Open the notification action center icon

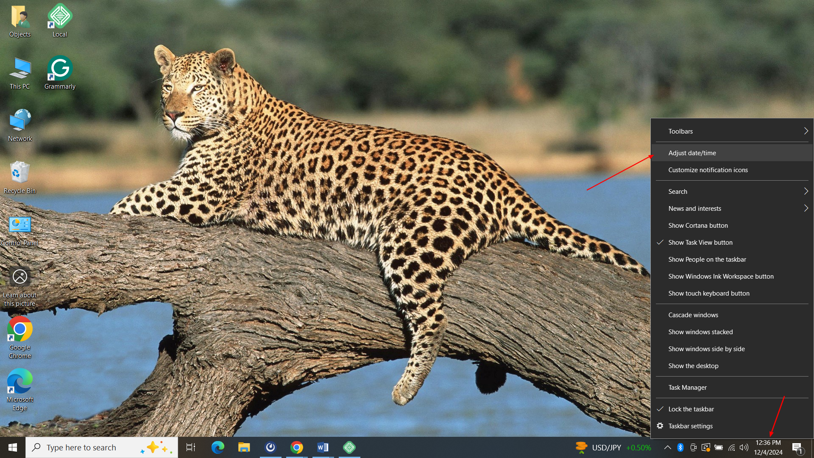click(797, 448)
